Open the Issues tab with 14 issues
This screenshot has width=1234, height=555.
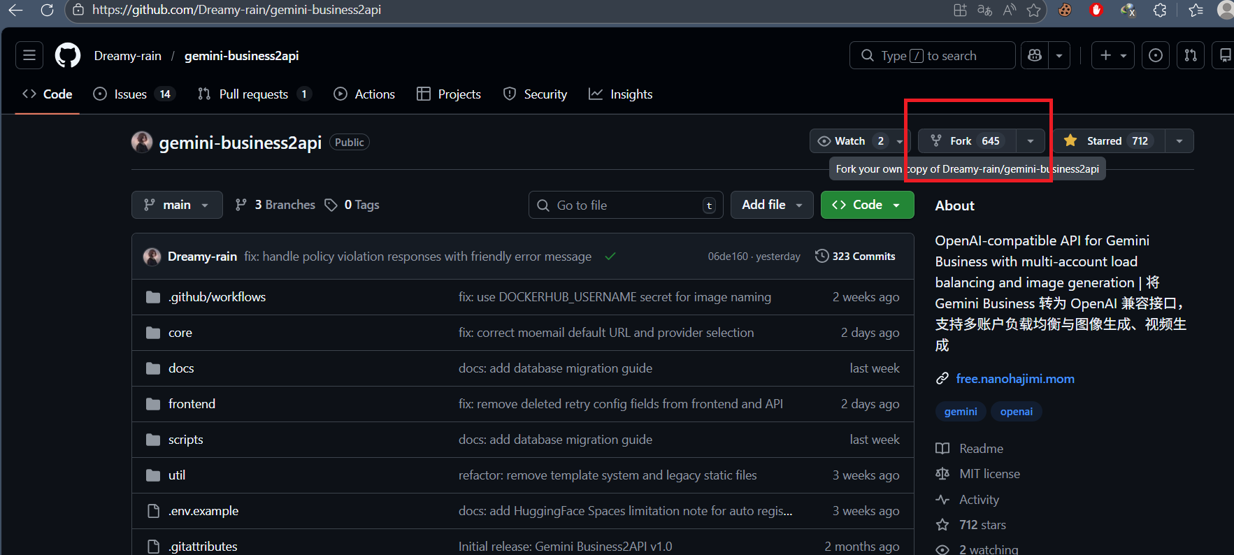pos(134,94)
